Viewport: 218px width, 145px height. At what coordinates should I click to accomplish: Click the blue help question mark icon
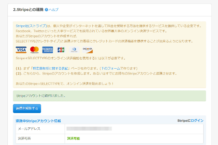click(46, 10)
